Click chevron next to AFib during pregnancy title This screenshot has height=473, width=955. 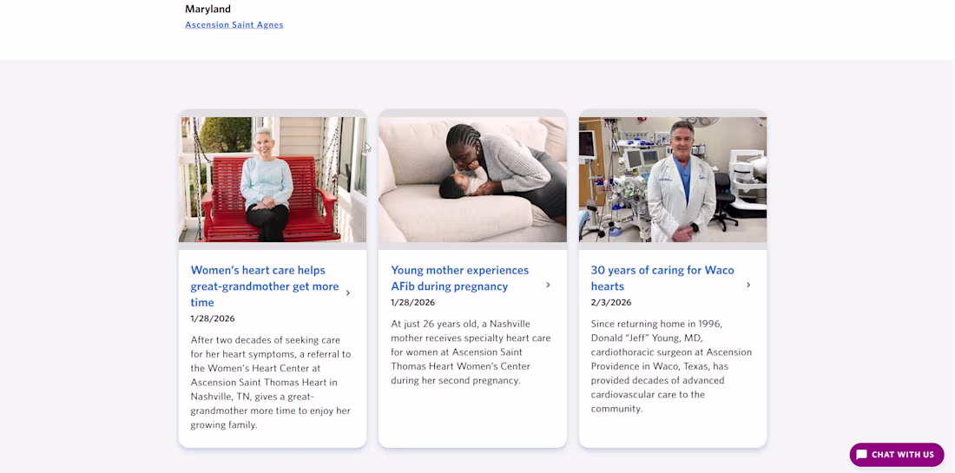click(548, 285)
